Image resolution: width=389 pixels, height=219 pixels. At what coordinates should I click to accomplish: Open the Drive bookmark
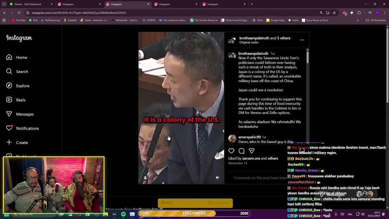tap(258, 20)
